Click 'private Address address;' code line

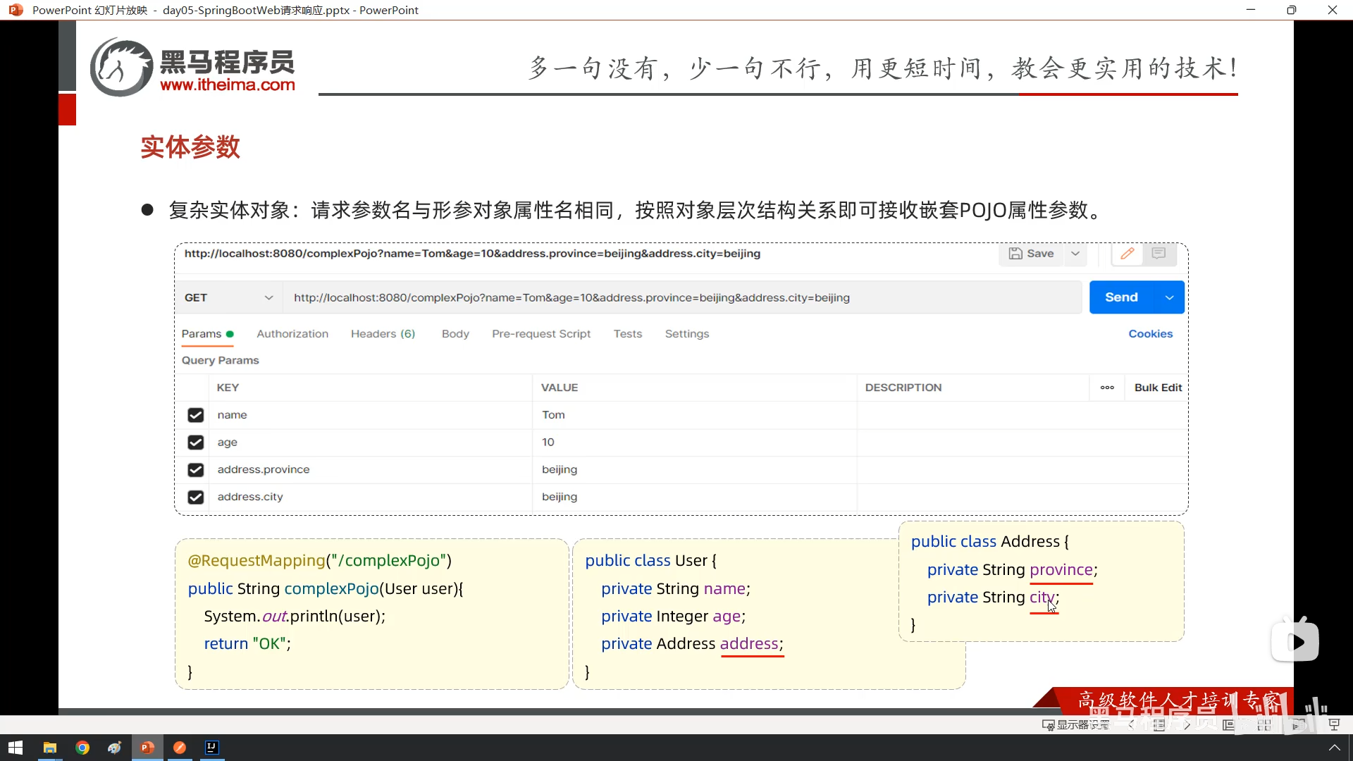tap(692, 643)
